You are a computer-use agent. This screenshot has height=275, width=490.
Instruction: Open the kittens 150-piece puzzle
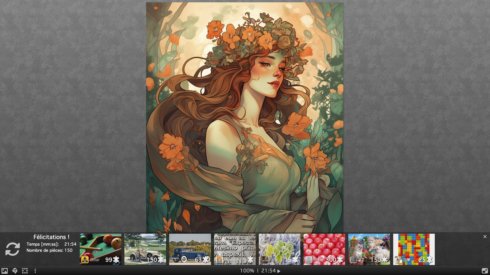coord(369,249)
